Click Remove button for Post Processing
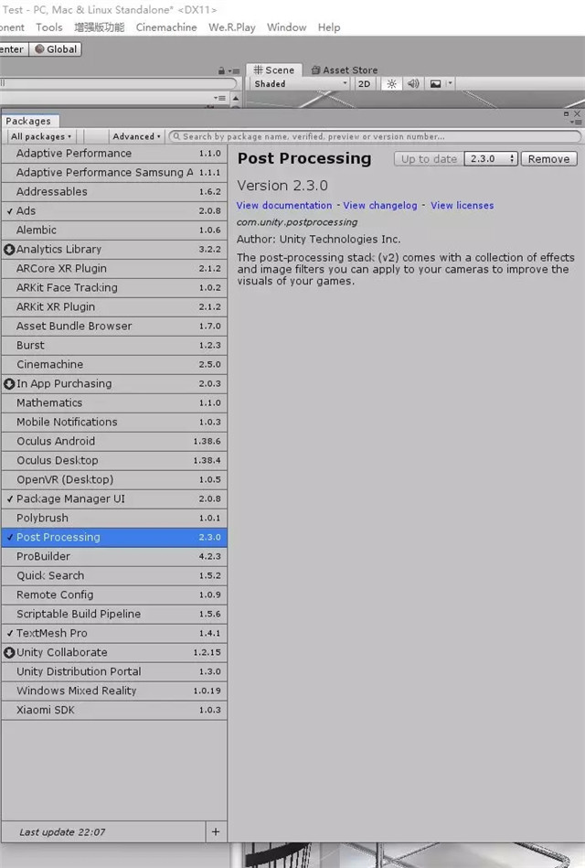Screen dimensions: 585x868 click(548, 158)
